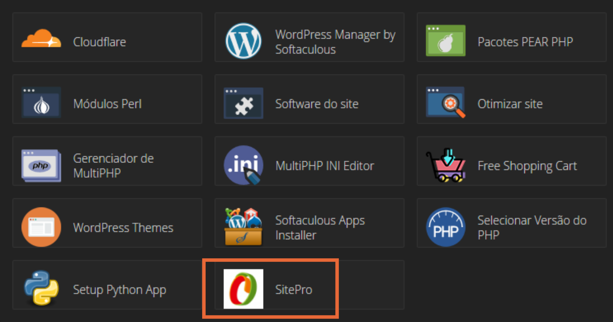Viewport: 613px width, 322px height.
Task: Open the Cloudflare cloud icon
Action: pyautogui.click(x=41, y=38)
